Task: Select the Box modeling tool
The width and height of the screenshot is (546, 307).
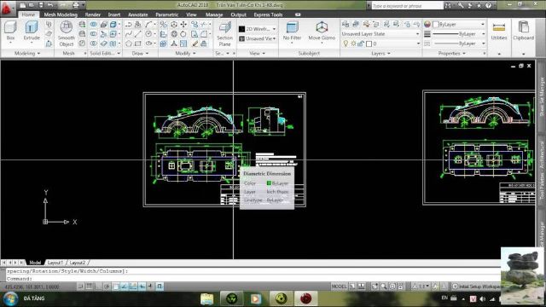Action: 10,31
